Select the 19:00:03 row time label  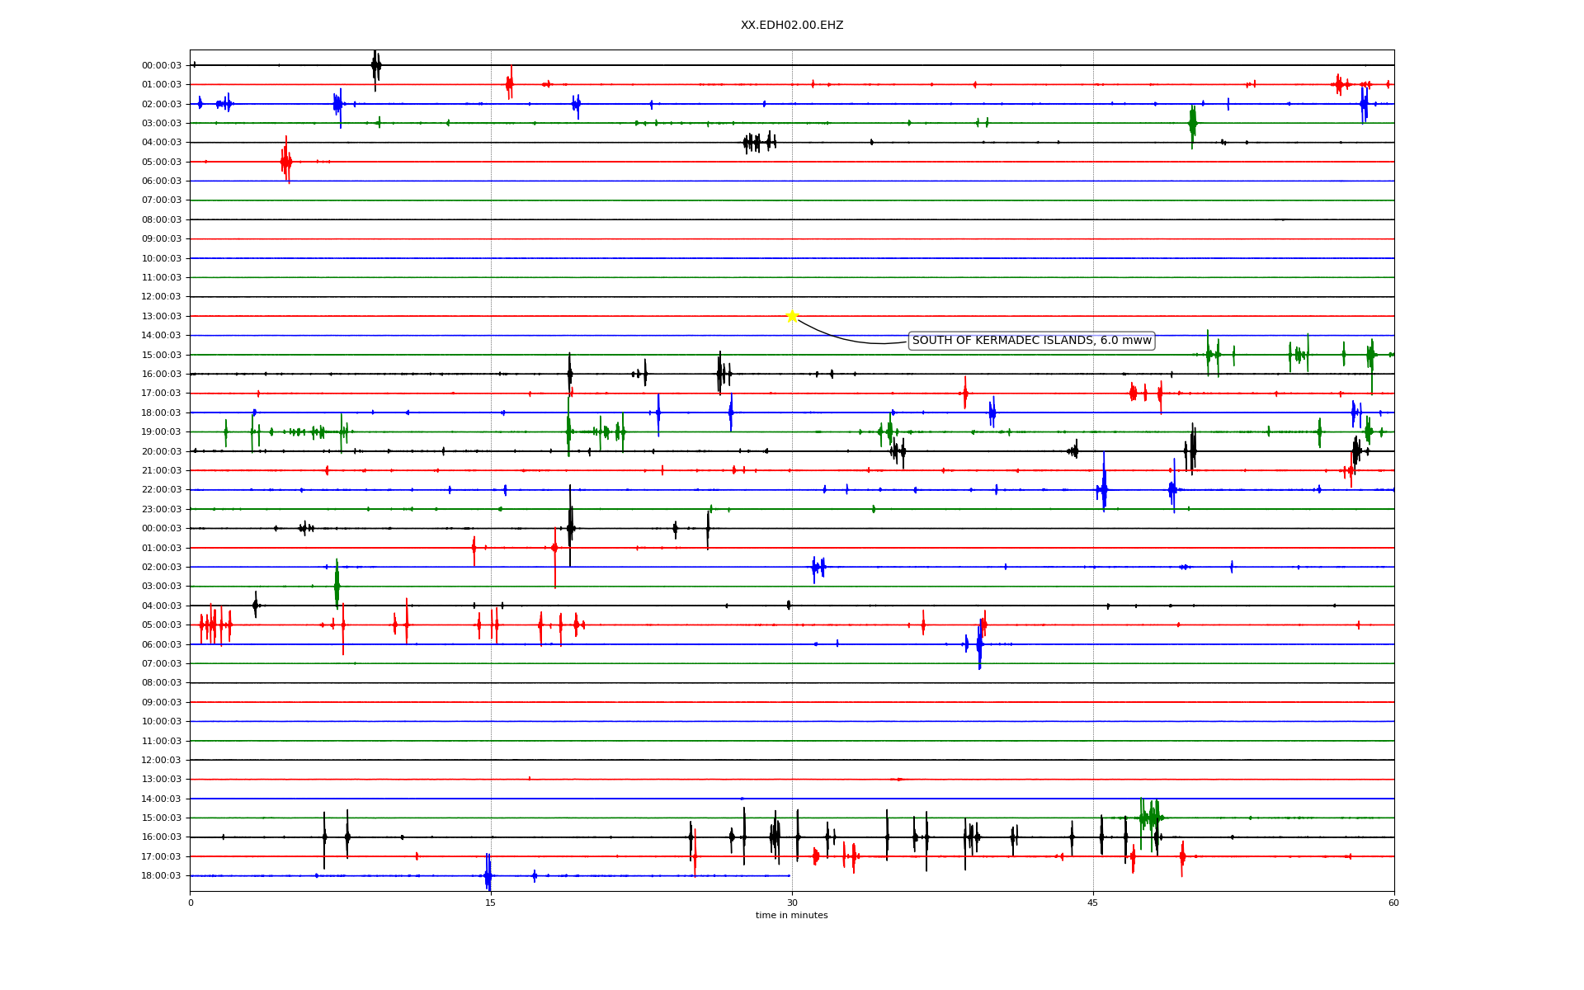[x=161, y=432]
